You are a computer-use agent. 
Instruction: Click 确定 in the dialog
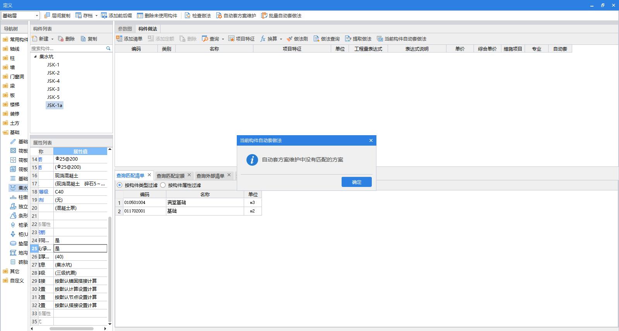pyautogui.click(x=357, y=182)
